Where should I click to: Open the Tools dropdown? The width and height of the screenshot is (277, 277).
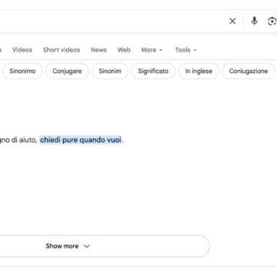(185, 50)
